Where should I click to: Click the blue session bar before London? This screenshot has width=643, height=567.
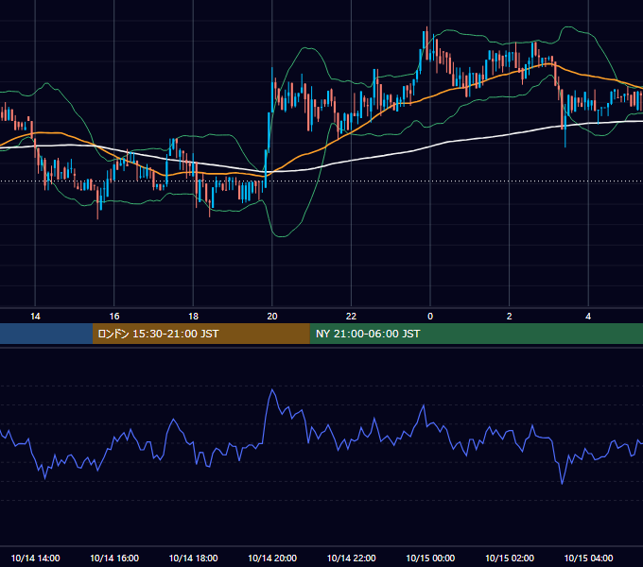(46, 334)
